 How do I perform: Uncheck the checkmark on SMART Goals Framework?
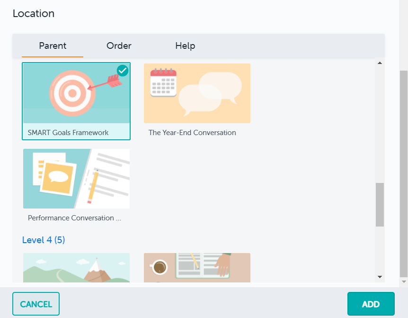tap(123, 71)
